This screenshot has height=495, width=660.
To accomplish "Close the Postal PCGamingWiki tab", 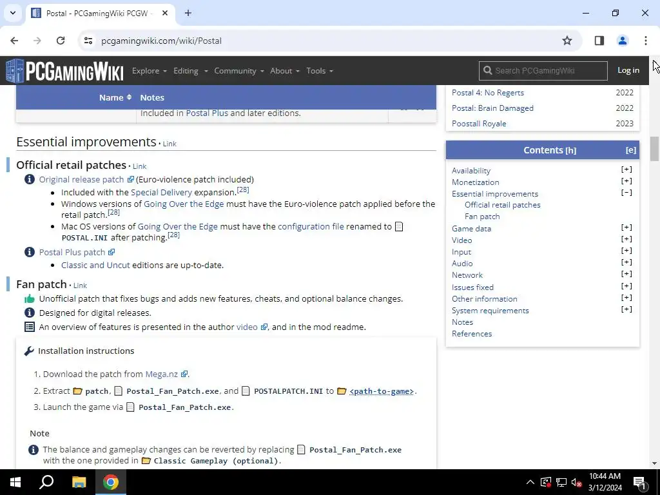I will coord(165,13).
